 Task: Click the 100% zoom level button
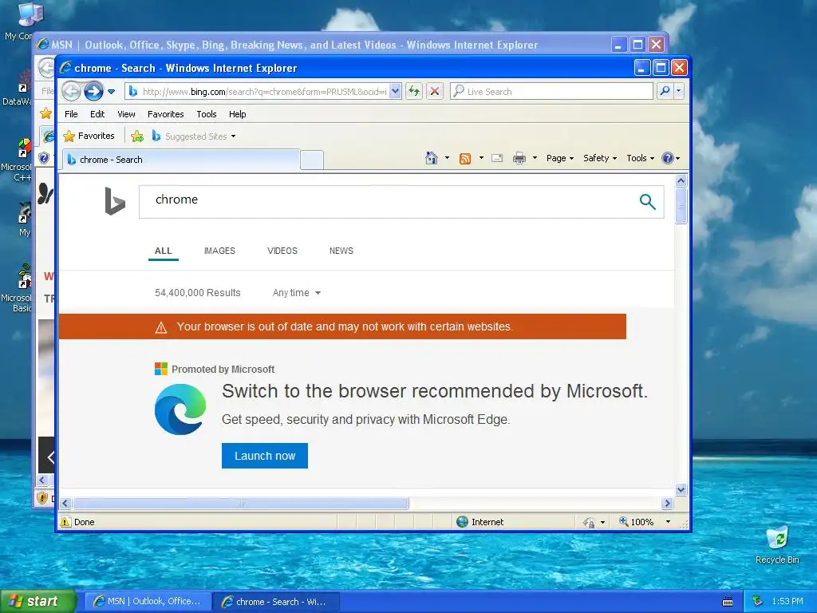click(636, 522)
